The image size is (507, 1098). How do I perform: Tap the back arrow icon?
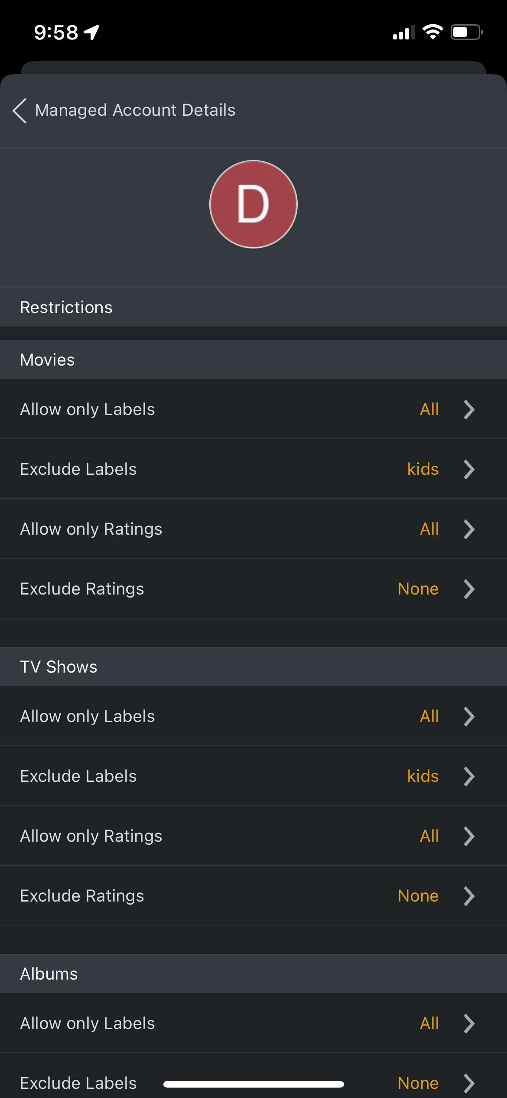click(19, 111)
